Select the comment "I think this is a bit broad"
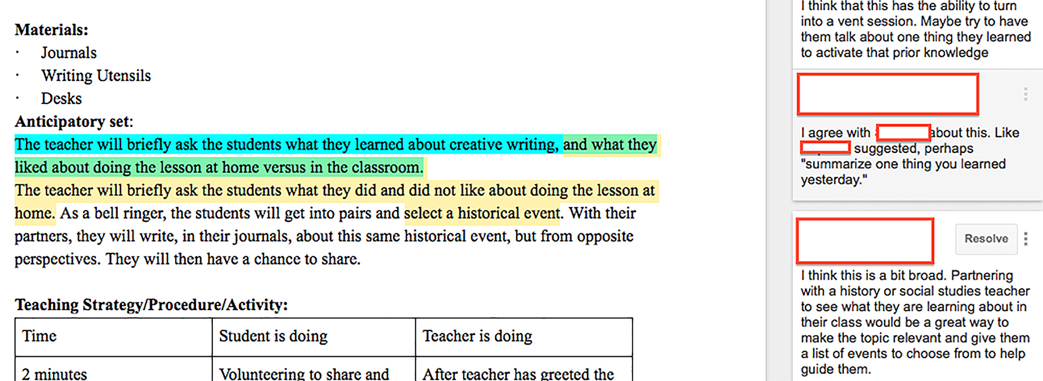 coord(915,322)
